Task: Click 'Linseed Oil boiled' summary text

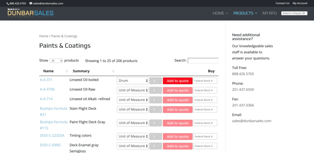Action: pos(84,80)
